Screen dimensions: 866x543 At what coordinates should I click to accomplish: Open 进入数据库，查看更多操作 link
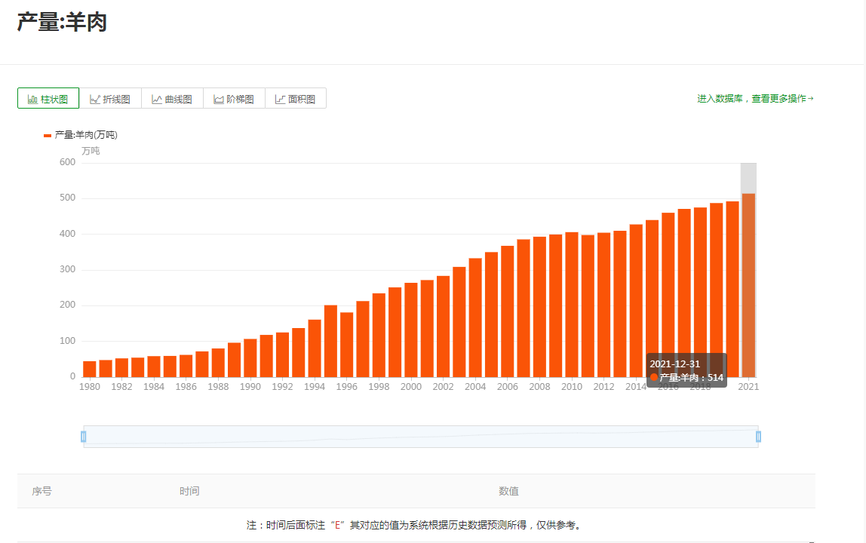(x=755, y=99)
